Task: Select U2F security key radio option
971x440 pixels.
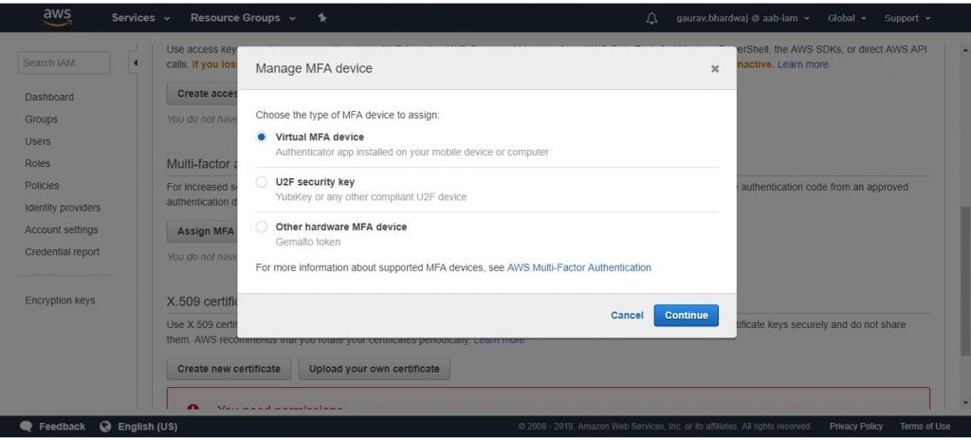Action: tap(262, 182)
